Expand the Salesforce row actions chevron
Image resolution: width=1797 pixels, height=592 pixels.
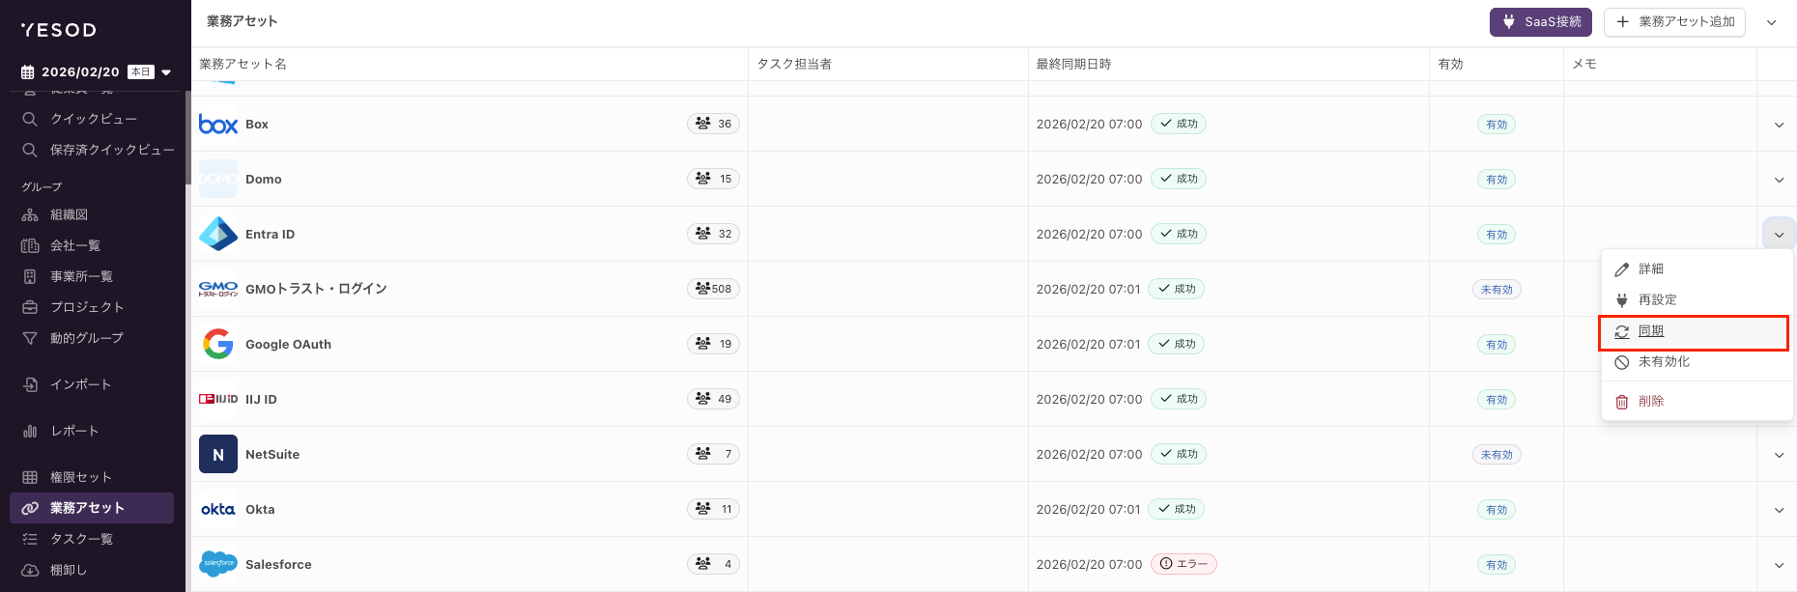1779,565
